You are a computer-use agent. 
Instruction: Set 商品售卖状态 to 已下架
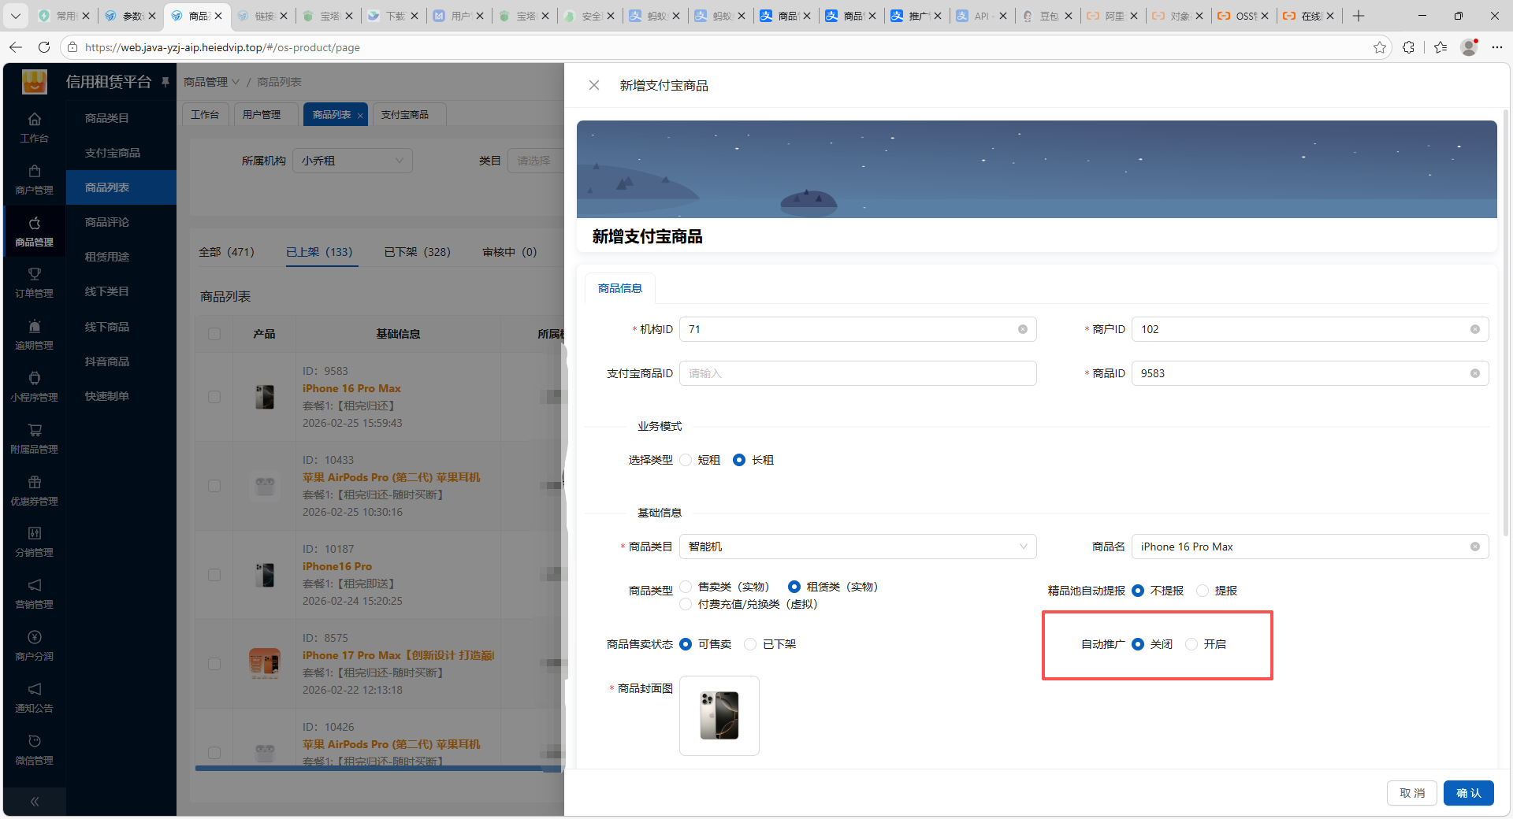pyautogui.click(x=751, y=644)
